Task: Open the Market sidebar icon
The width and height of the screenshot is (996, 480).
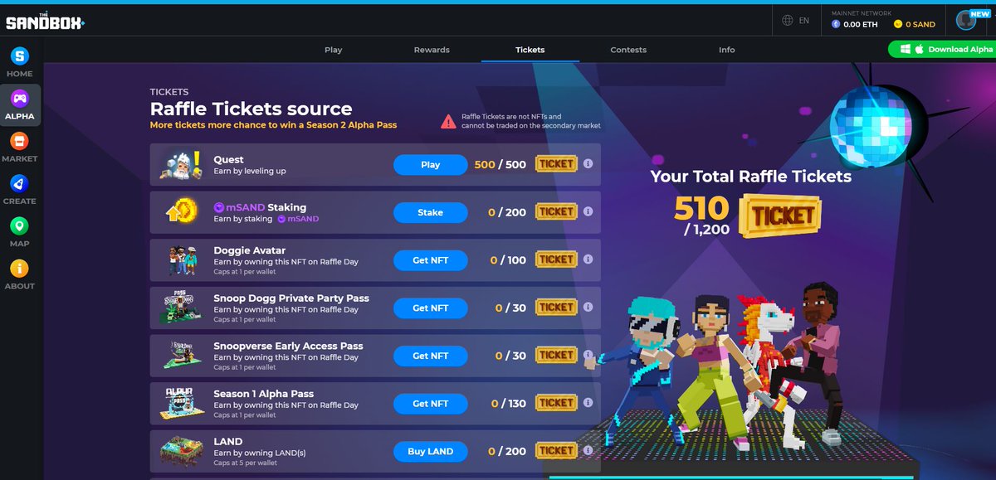Action: (19, 141)
